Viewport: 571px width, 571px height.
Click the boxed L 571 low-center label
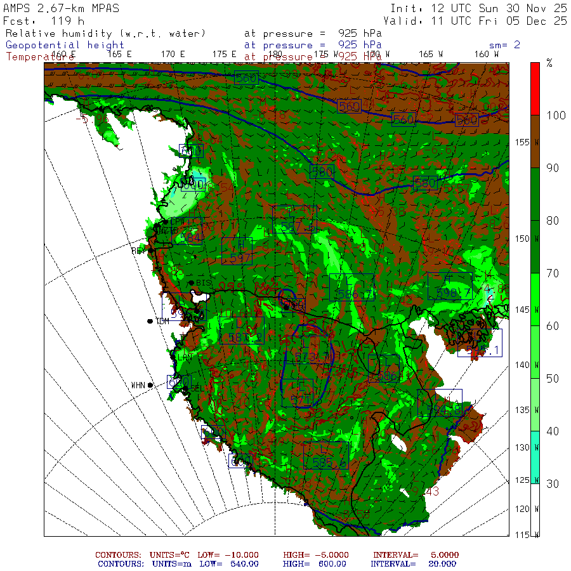298,393
